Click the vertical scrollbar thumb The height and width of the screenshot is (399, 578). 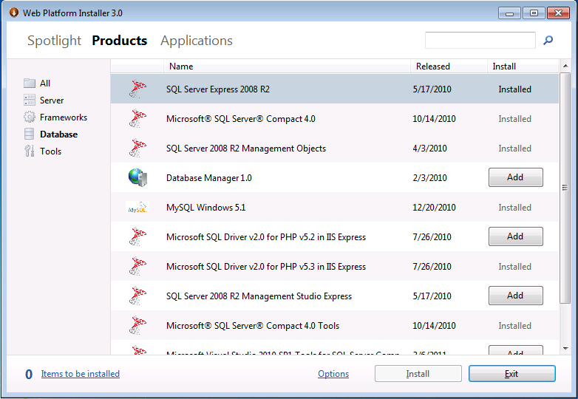pos(565,188)
